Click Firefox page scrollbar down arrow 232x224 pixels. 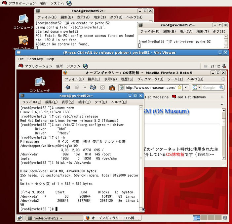pyautogui.click(x=224, y=158)
